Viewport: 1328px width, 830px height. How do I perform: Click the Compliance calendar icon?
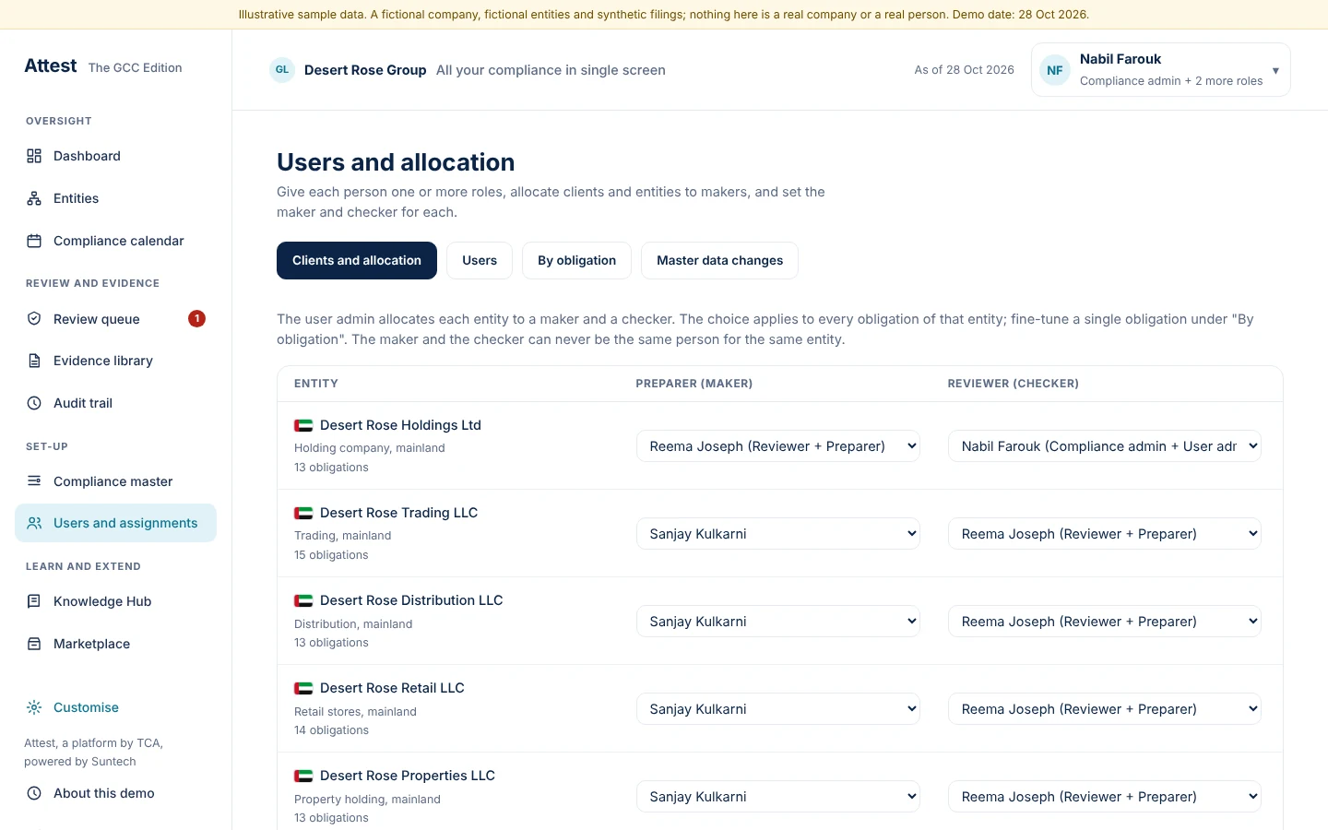(x=34, y=241)
